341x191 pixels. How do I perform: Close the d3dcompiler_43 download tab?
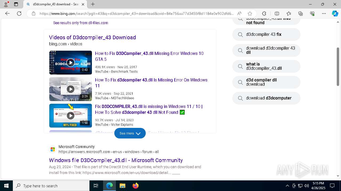pyautogui.click(x=83, y=4)
